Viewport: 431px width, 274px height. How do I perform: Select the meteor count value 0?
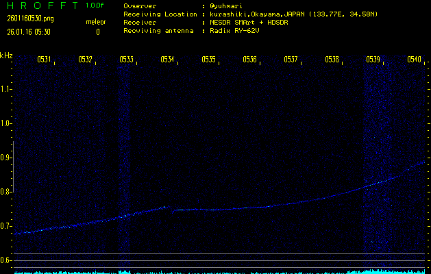[97, 32]
